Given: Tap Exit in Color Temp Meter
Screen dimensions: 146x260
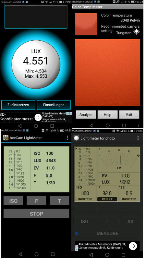Looking at the screenshot, I should pos(129,115).
